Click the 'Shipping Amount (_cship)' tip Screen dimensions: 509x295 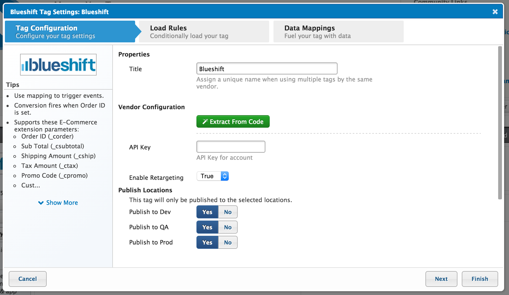pyautogui.click(x=58, y=156)
